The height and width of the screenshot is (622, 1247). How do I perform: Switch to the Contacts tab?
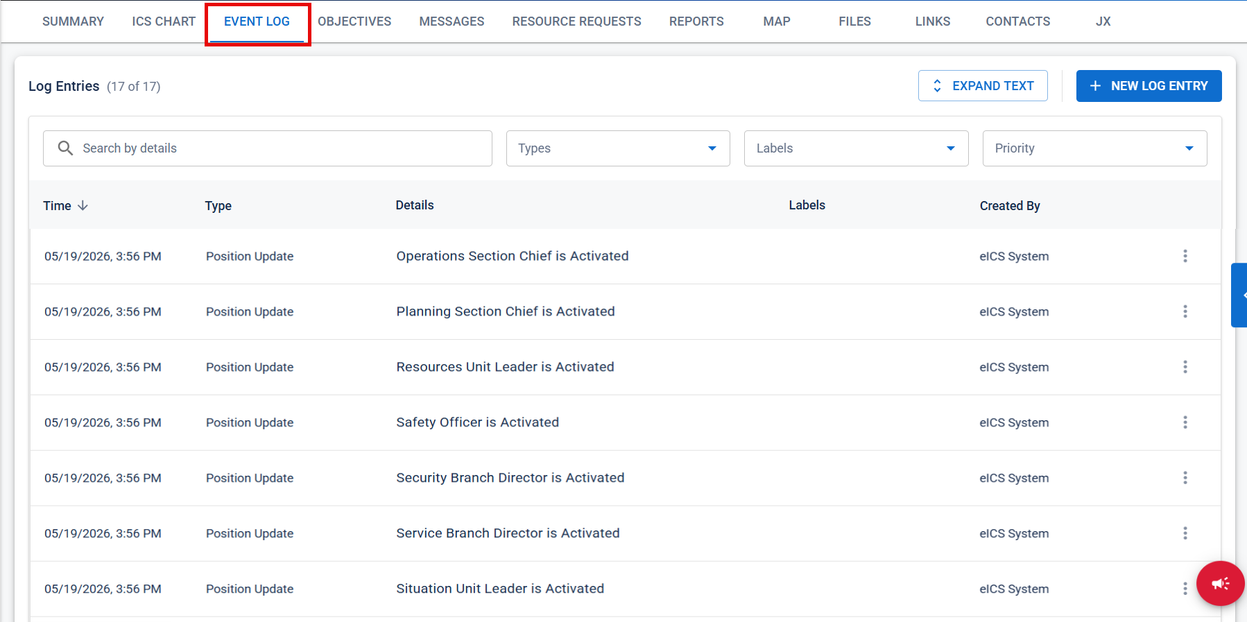click(x=1017, y=21)
